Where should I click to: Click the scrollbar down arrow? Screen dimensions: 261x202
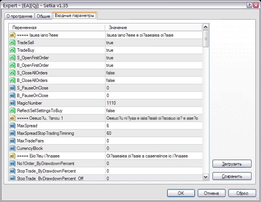(206, 177)
